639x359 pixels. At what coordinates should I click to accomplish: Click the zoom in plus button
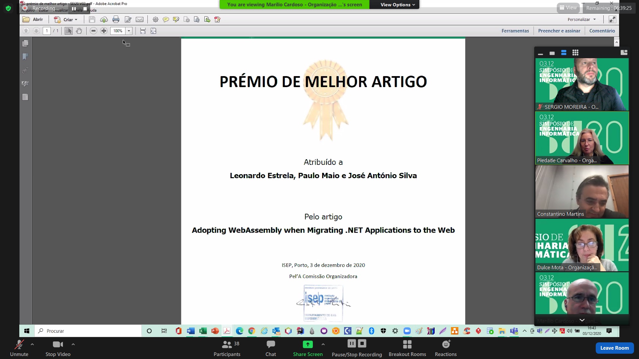tap(104, 31)
